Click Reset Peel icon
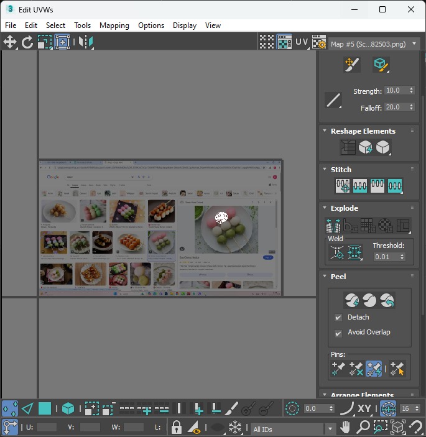Image resolution: width=426 pixels, height=437 pixels. pyautogui.click(x=387, y=300)
